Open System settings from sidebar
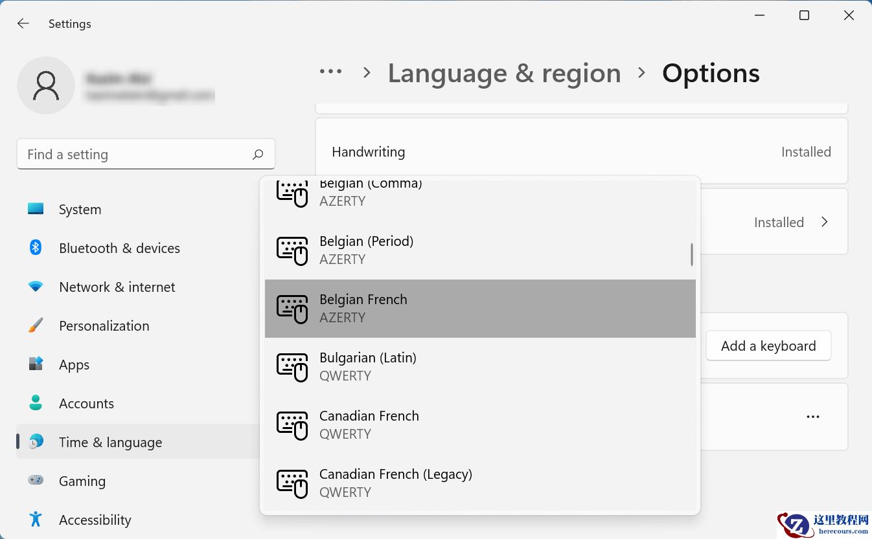The width and height of the screenshot is (872, 539). [x=80, y=210]
